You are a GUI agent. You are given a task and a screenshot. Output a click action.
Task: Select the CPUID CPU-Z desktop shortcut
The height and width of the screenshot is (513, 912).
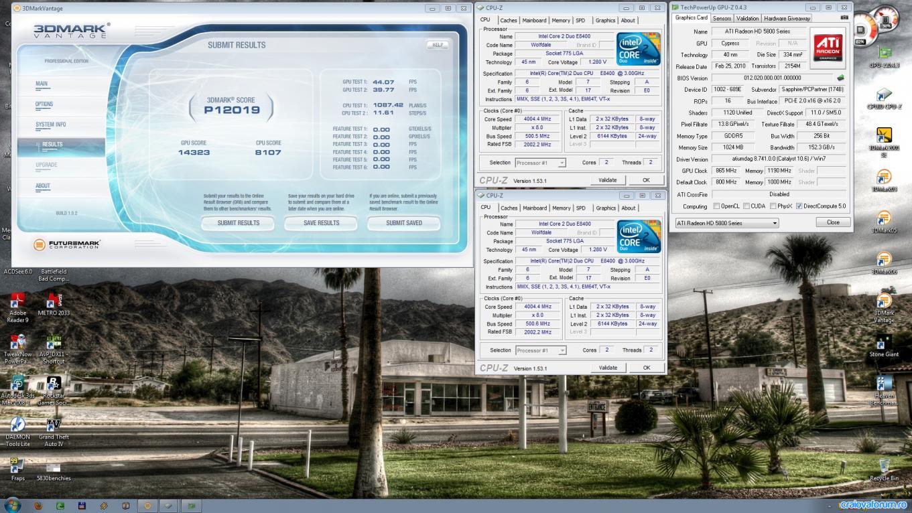[884, 98]
